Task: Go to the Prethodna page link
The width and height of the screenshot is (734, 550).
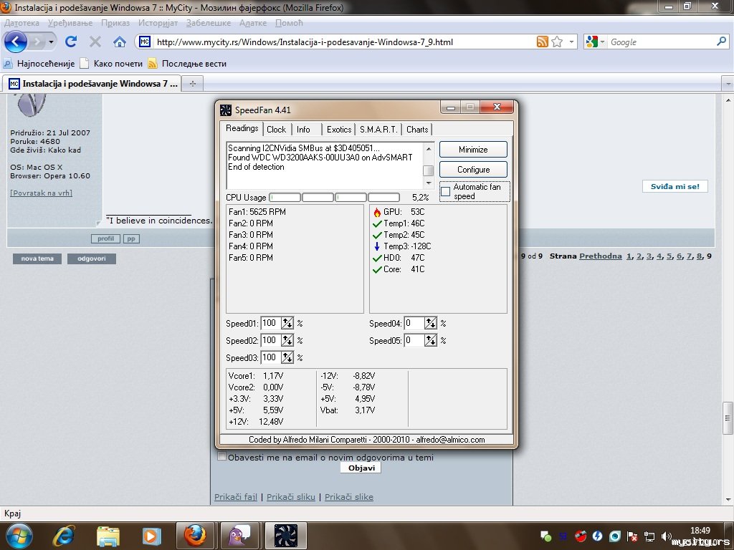Action: click(601, 256)
